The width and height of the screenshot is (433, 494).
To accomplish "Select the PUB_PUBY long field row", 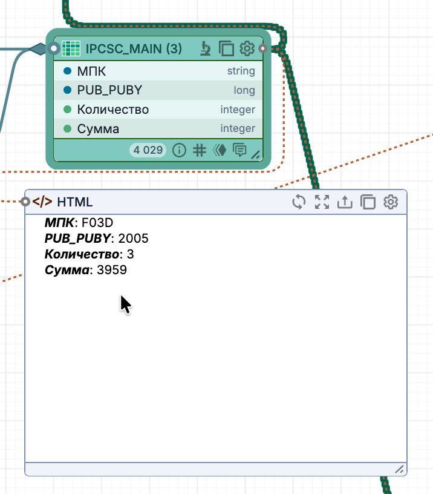I will 158,90.
